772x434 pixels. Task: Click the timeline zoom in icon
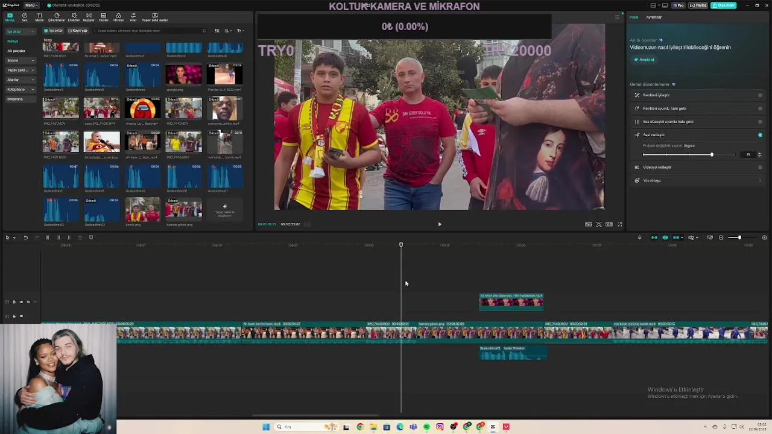[764, 237]
